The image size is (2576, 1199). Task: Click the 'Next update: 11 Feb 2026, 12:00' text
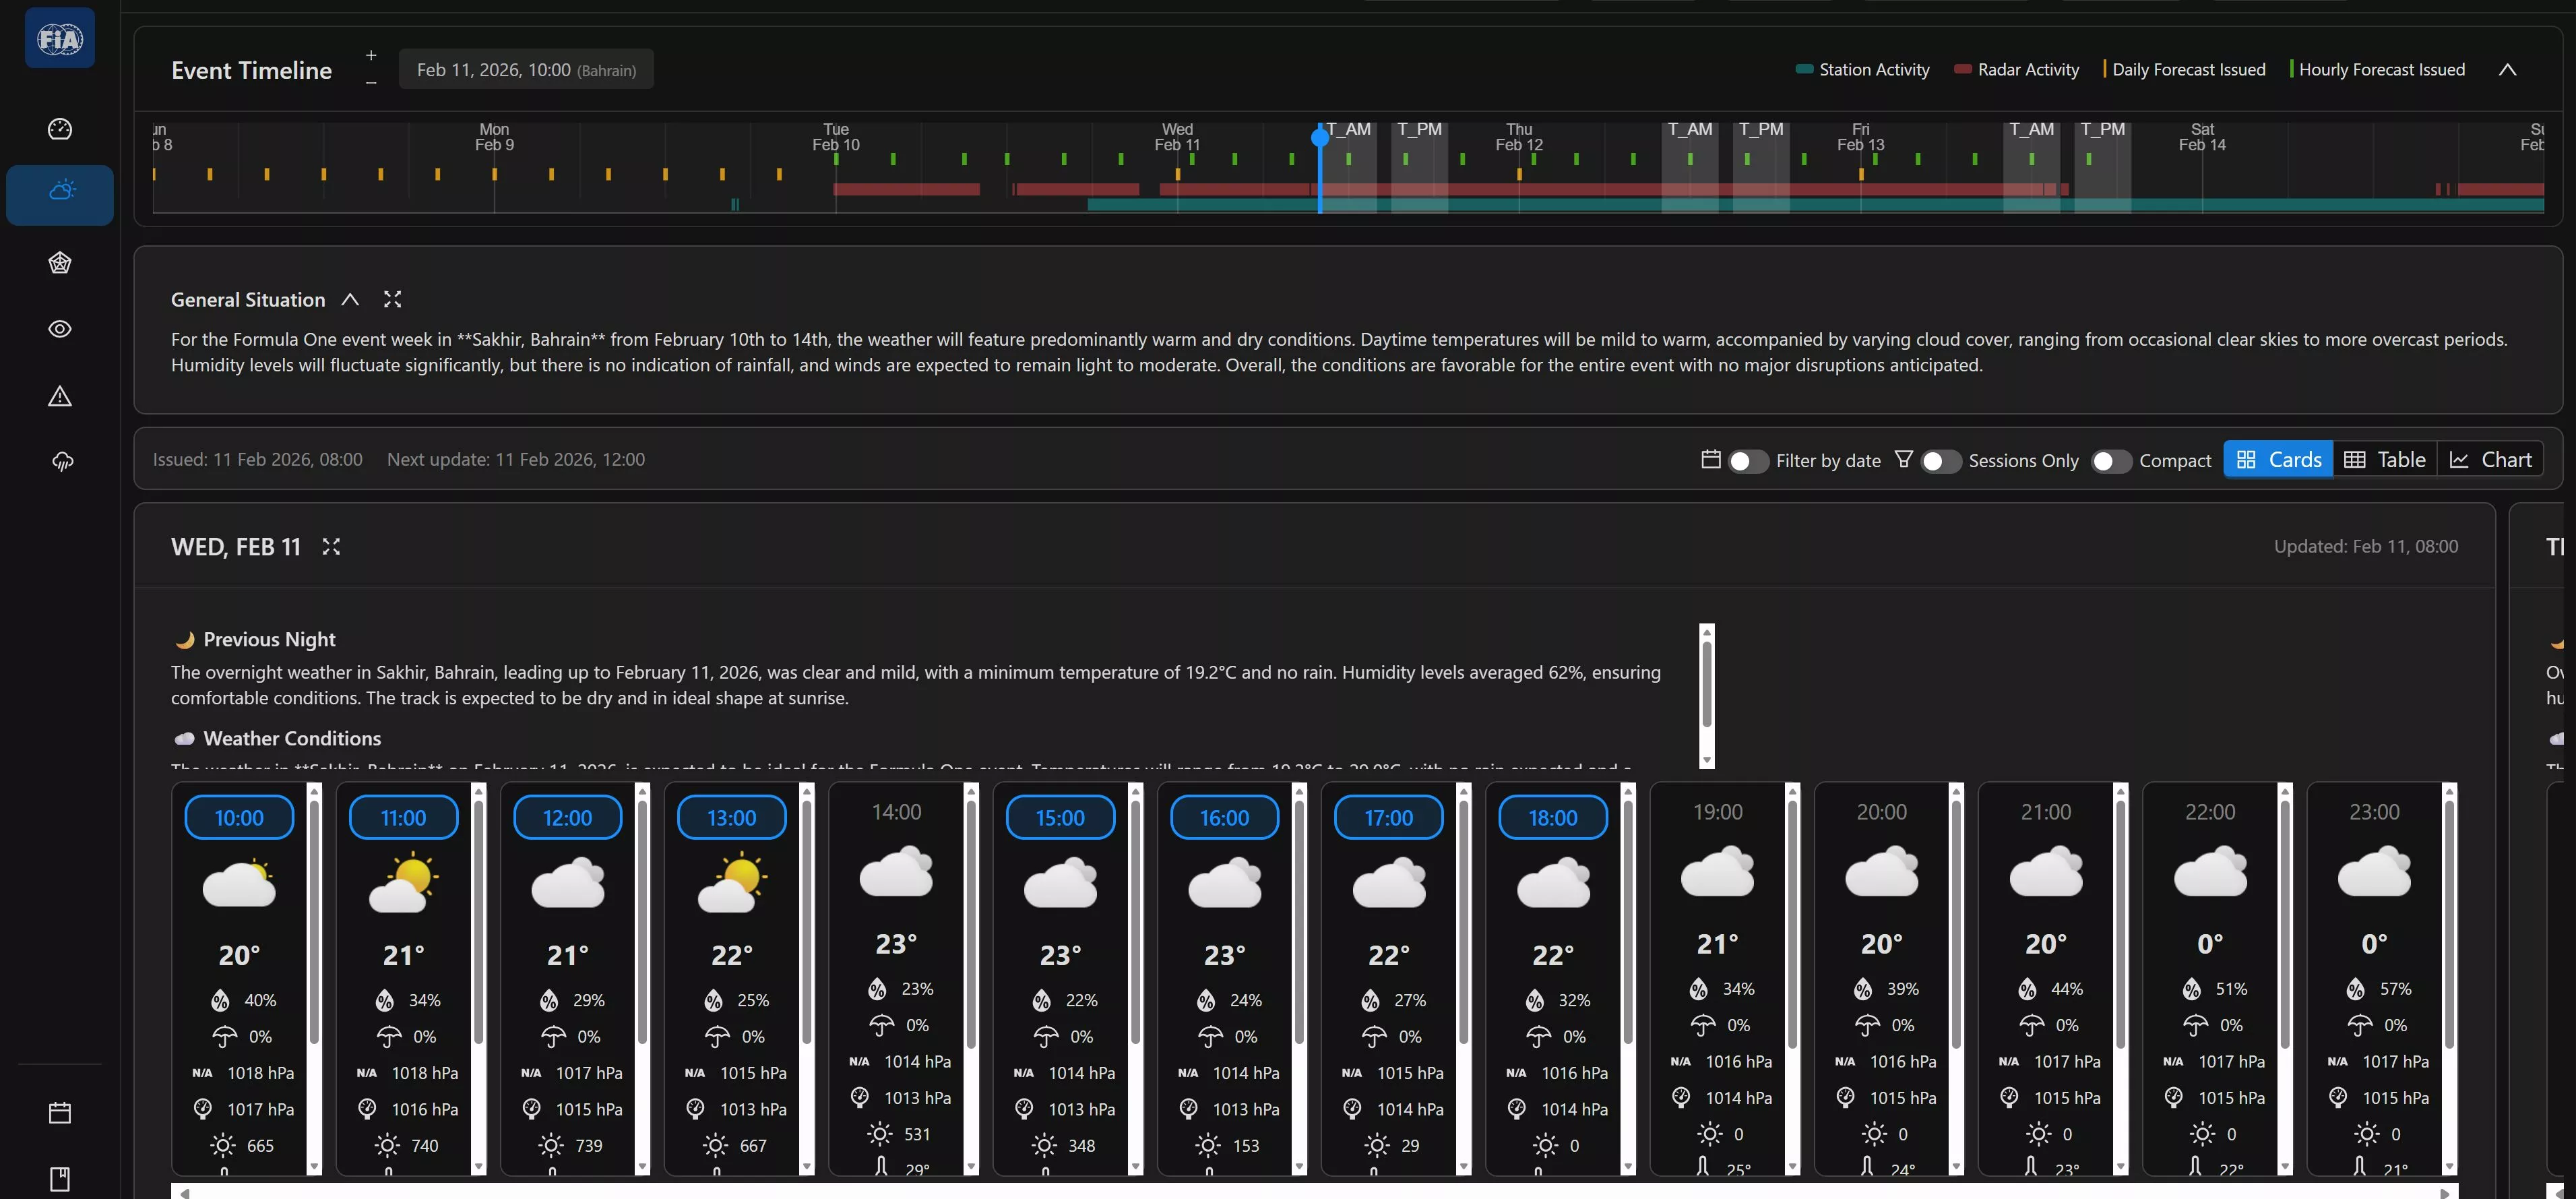point(516,459)
